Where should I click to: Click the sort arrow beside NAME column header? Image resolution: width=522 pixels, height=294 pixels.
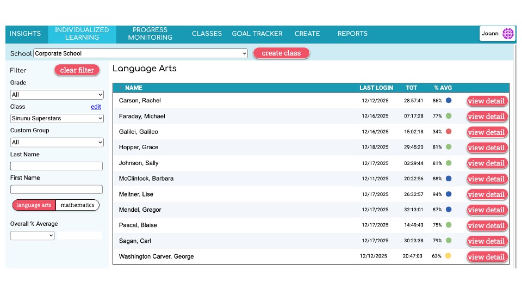[x=121, y=88]
